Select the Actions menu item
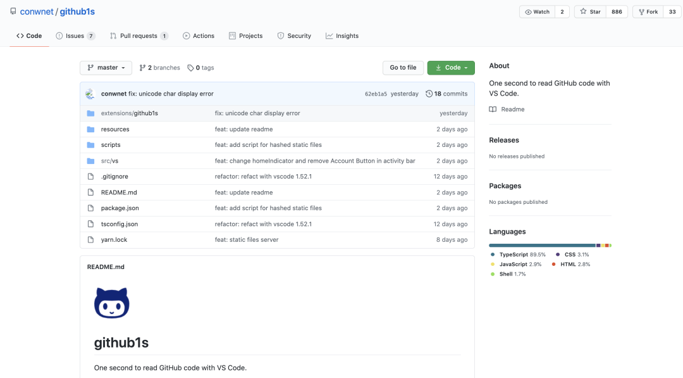This screenshot has width=683, height=378. (198, 35)
